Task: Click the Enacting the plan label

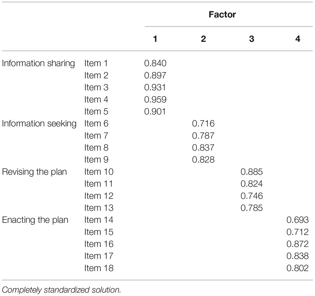Action: (35, 220)
